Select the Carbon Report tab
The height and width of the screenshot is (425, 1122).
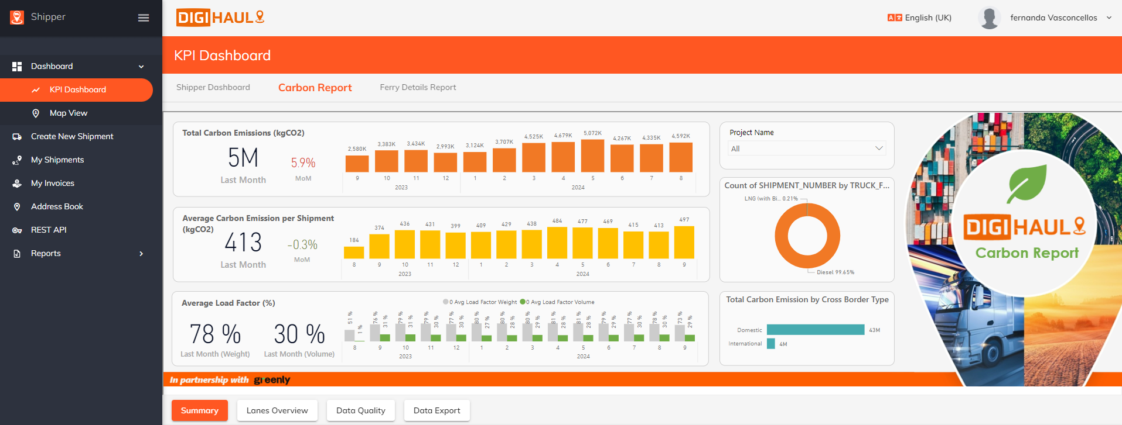[315, 88]
